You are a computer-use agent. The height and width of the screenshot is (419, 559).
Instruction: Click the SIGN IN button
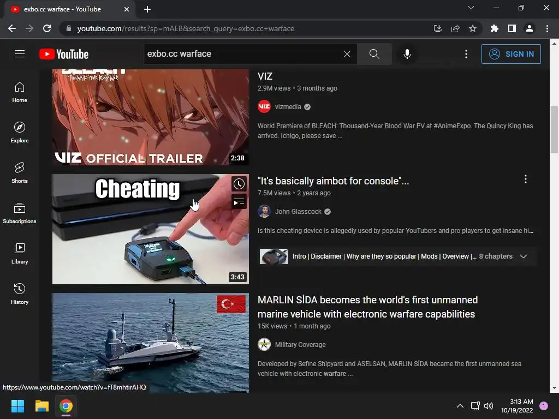(511, 54)
